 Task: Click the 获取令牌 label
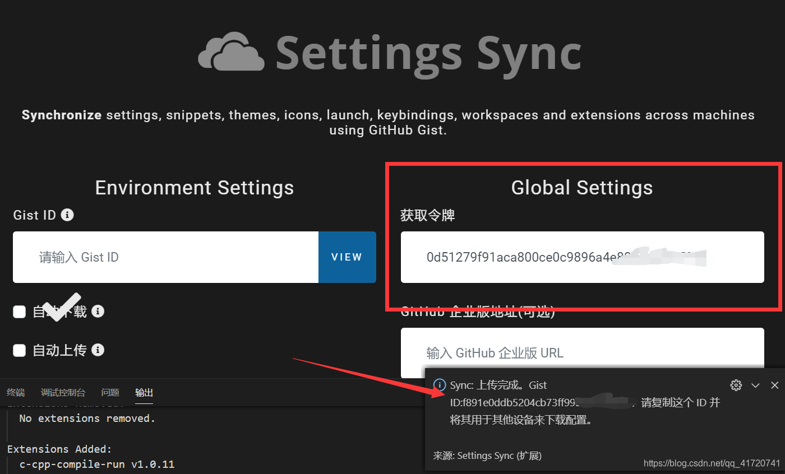coord(428,215)
